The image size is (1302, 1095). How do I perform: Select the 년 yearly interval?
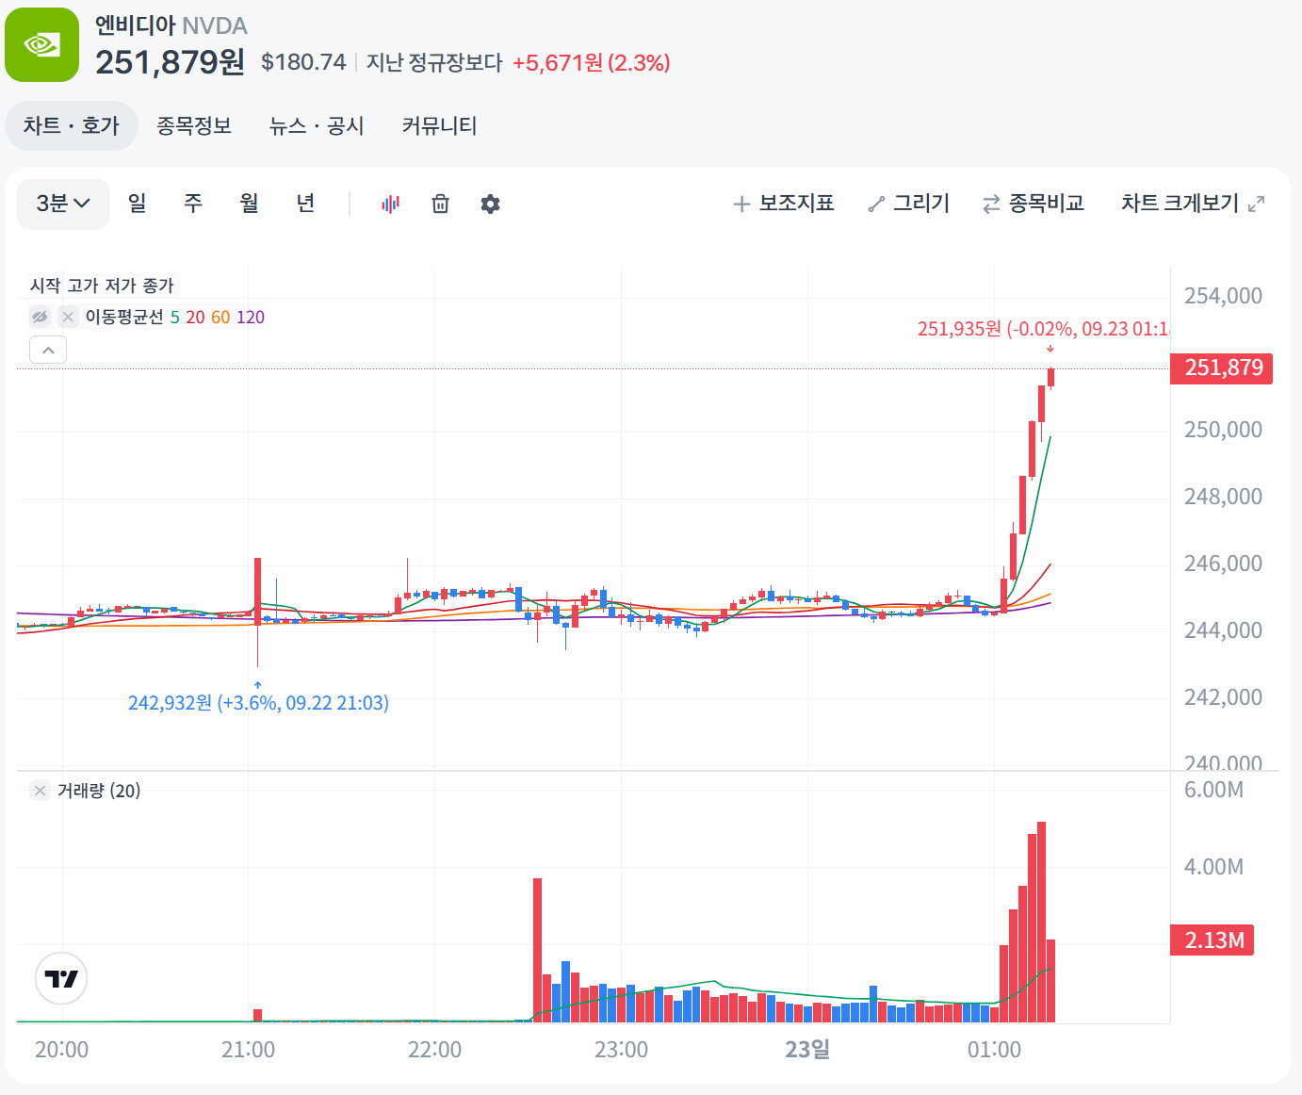(x=305, y=204)
